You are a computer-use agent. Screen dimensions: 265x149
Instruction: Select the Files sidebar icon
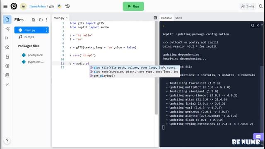tap(7, 19)
